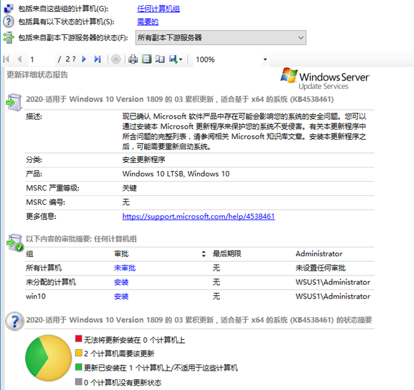This screenshot has width=414, height=390.
Task: Click the yellow needed-update legend swatch
Action: pyautogui.click(x=78, y=353)
